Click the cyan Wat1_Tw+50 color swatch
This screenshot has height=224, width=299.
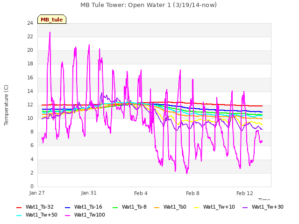click(x=19, y=216)
